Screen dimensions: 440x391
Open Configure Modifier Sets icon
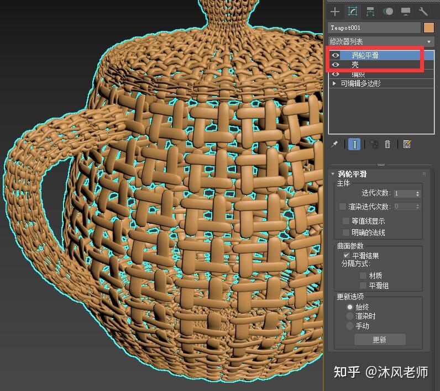407,144
